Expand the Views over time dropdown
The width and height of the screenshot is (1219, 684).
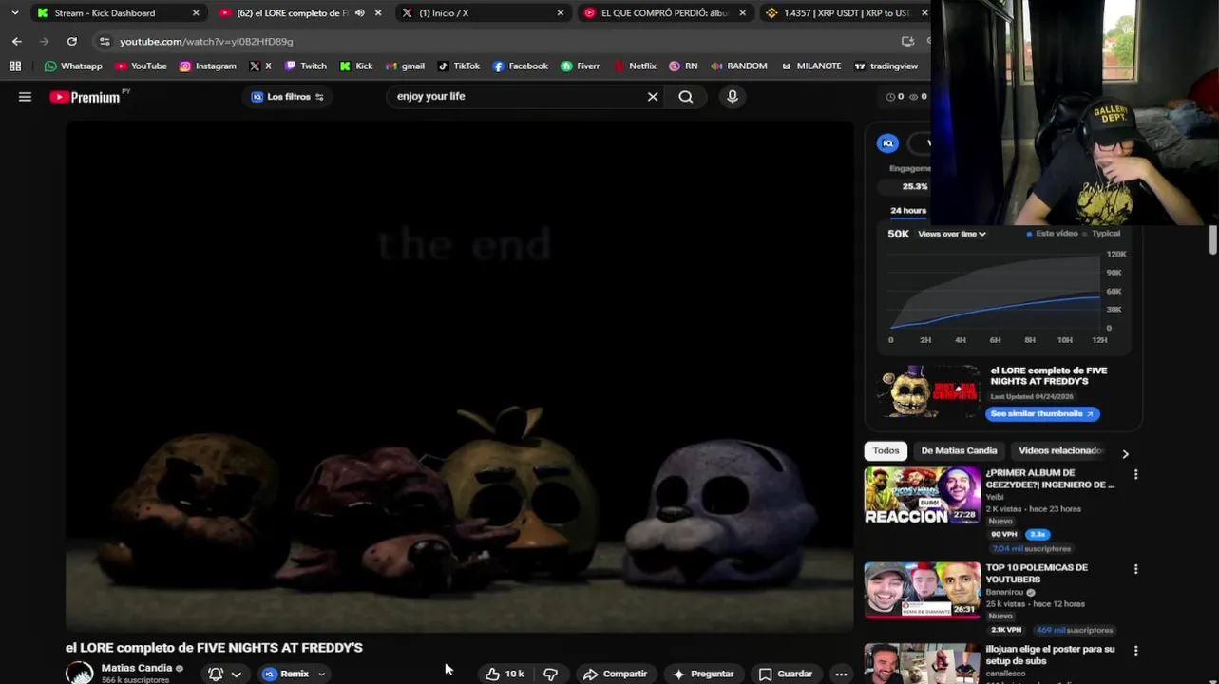coord(952,234)
